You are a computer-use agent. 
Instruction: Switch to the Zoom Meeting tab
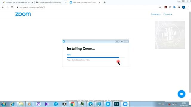[x=50, y=2]
